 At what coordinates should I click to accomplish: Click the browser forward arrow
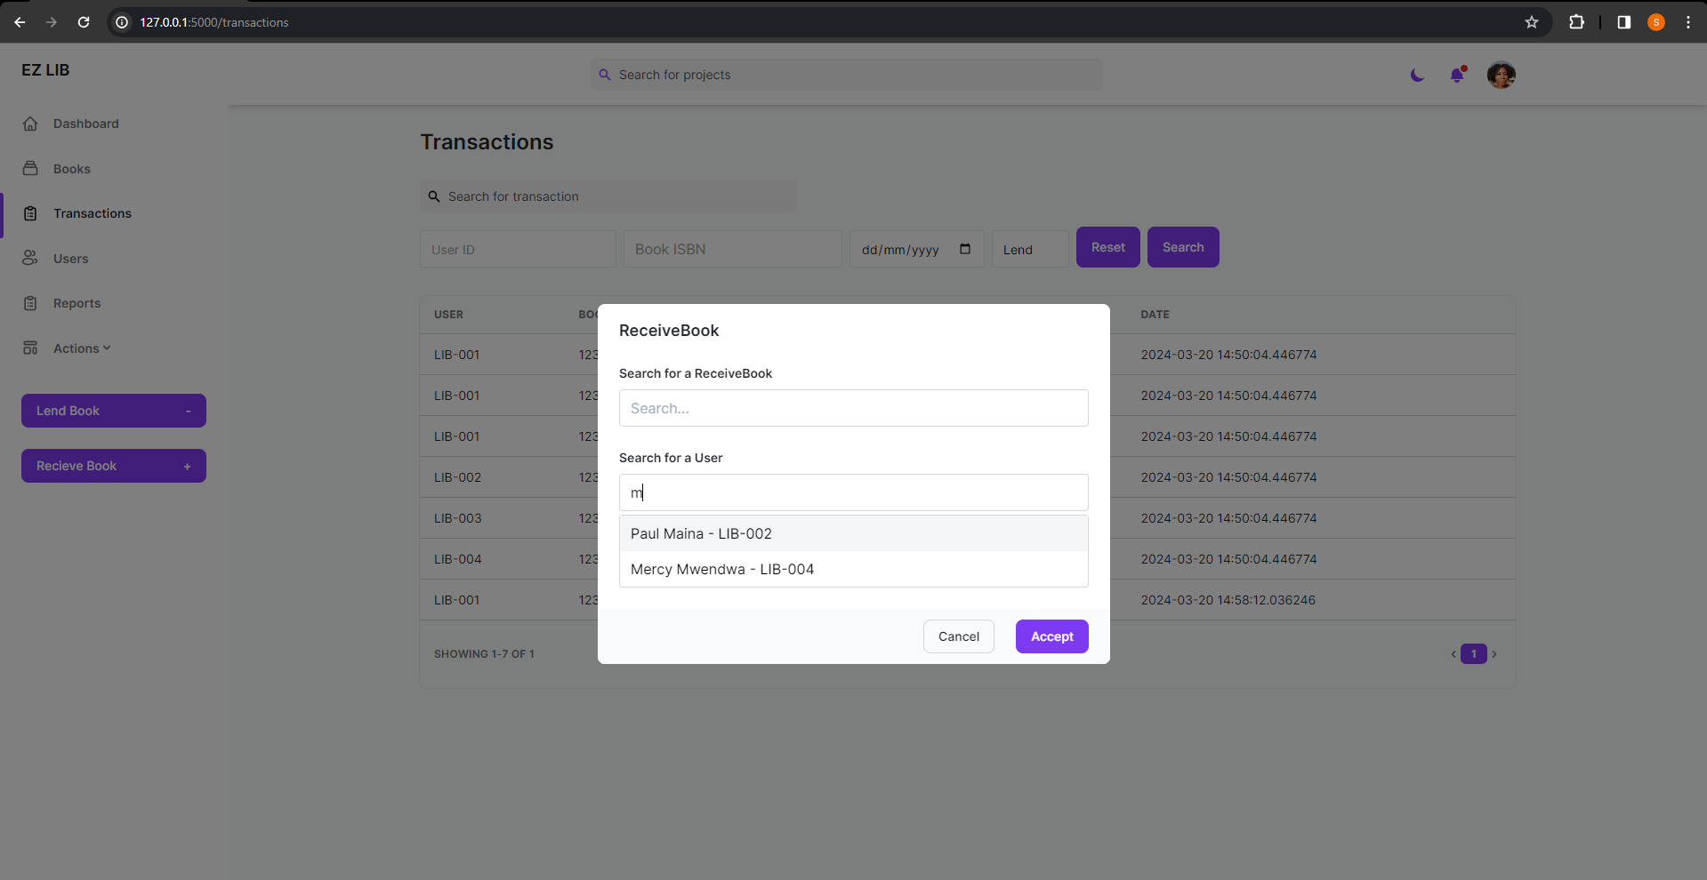(52, 22)
